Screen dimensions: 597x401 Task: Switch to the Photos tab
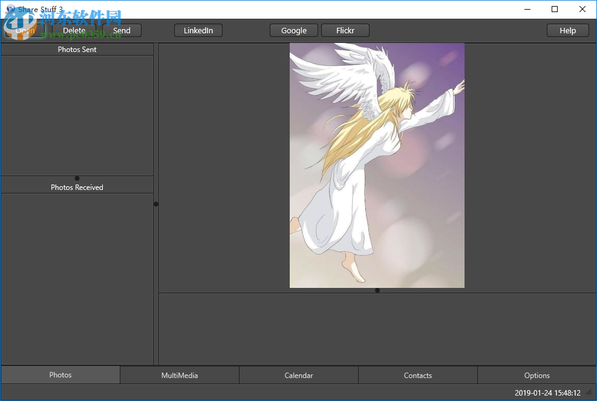60,375
